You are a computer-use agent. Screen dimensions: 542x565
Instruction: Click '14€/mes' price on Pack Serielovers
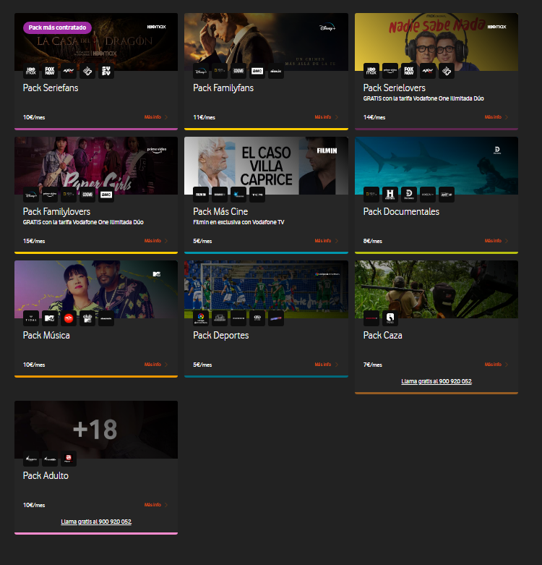(374, 117)
